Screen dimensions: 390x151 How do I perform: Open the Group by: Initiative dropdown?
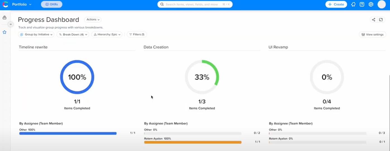(36, 35)
